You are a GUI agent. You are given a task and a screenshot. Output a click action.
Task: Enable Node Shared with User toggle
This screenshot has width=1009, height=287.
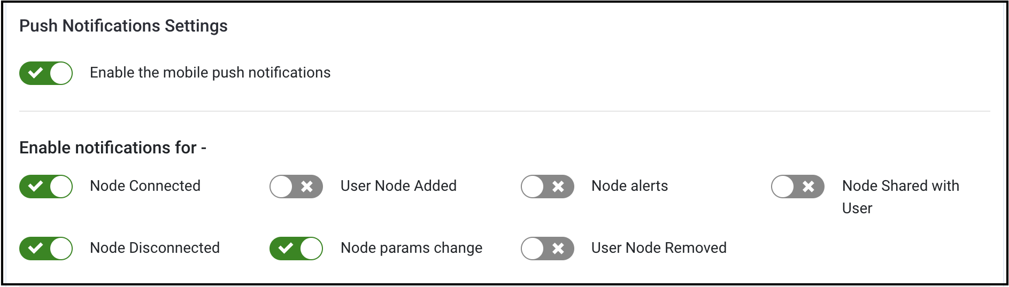(x=798, y=187)
